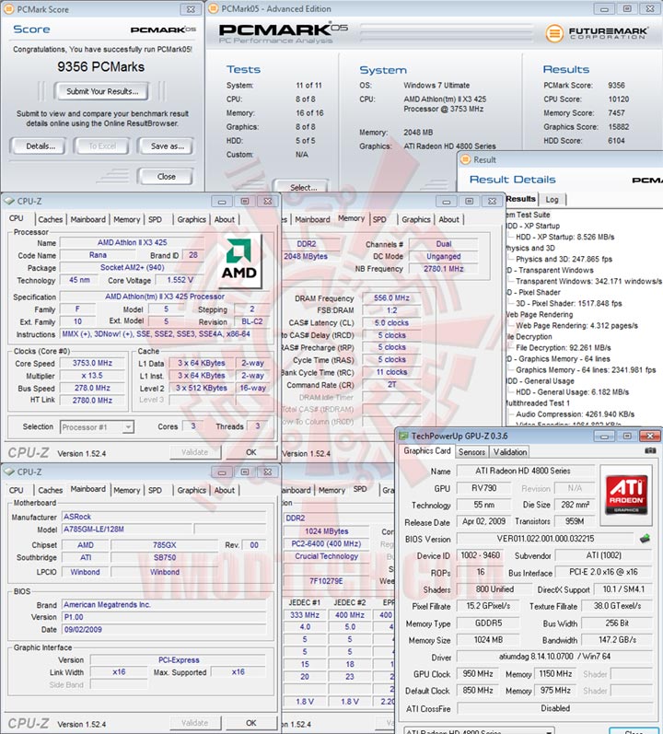
Task: Switch to the Sensors tab in GPU-Z
Action: point(471,452)
